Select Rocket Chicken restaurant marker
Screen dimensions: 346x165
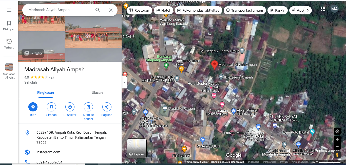[181, 69]
